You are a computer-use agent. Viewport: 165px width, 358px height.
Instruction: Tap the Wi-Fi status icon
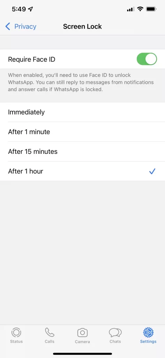(140, 9)
